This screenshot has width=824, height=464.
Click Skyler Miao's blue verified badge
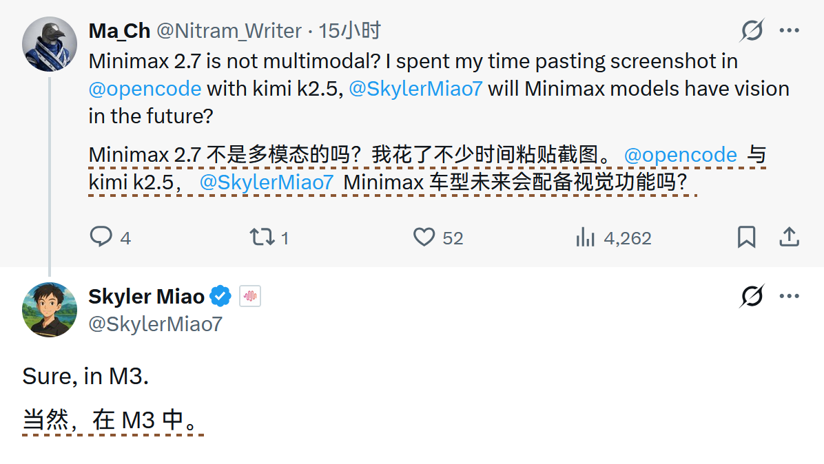220,297
